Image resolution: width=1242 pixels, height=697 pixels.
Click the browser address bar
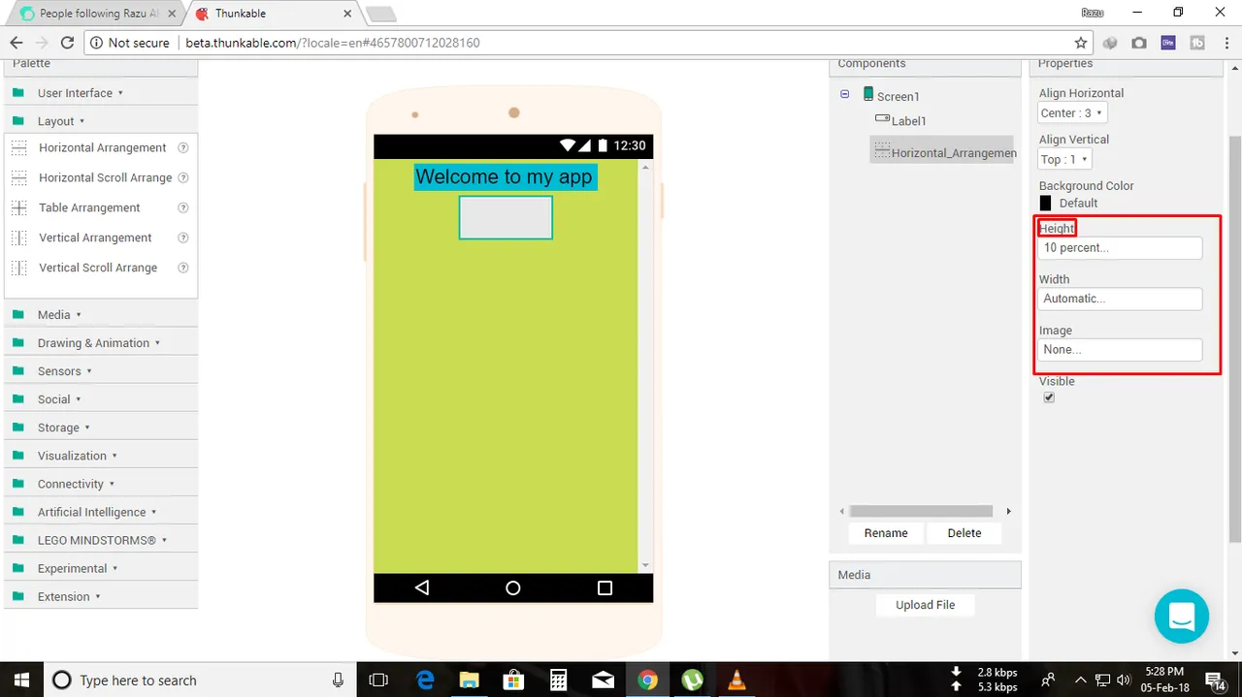588,43
